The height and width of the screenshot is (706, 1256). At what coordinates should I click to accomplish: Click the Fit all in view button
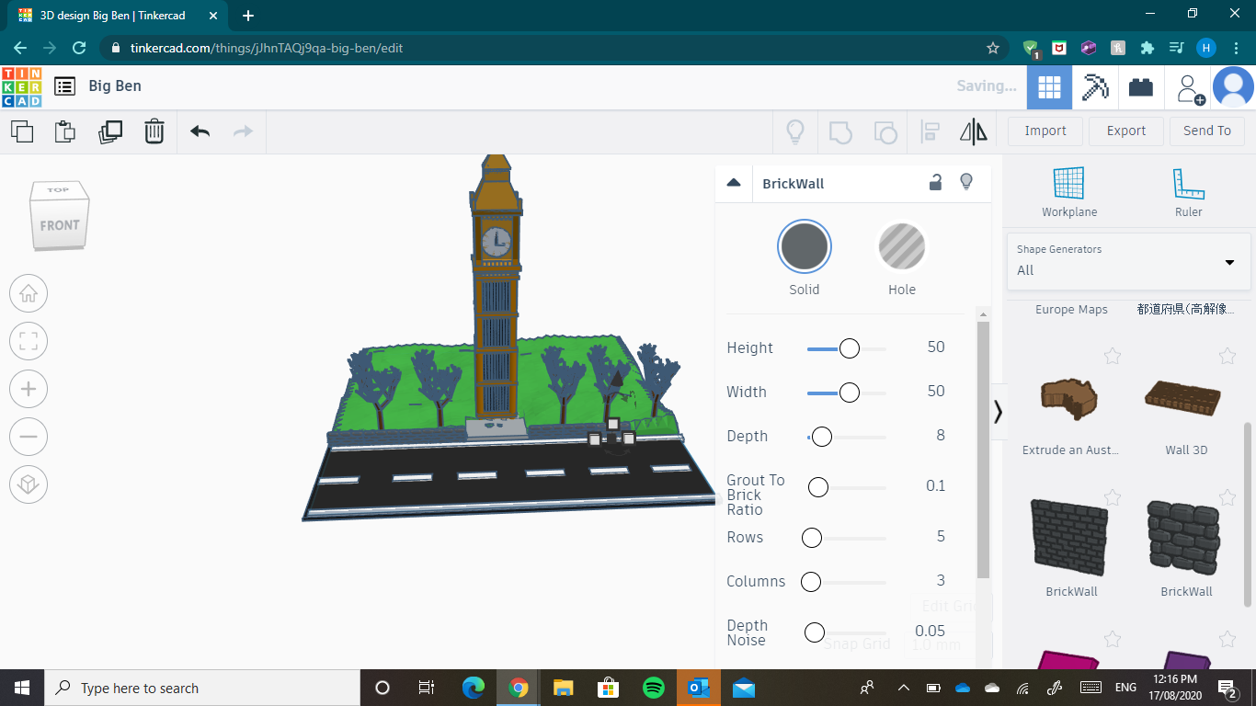[x=29, y=342]
